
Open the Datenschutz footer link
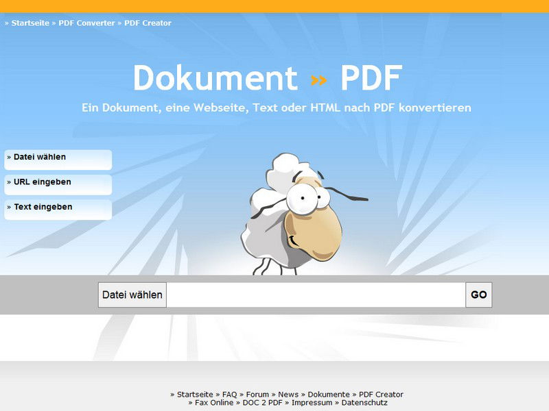click(x=364, y=403)
